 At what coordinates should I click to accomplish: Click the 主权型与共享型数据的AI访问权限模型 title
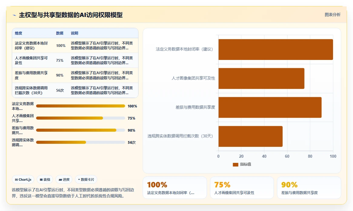click(x=71, y=15)
